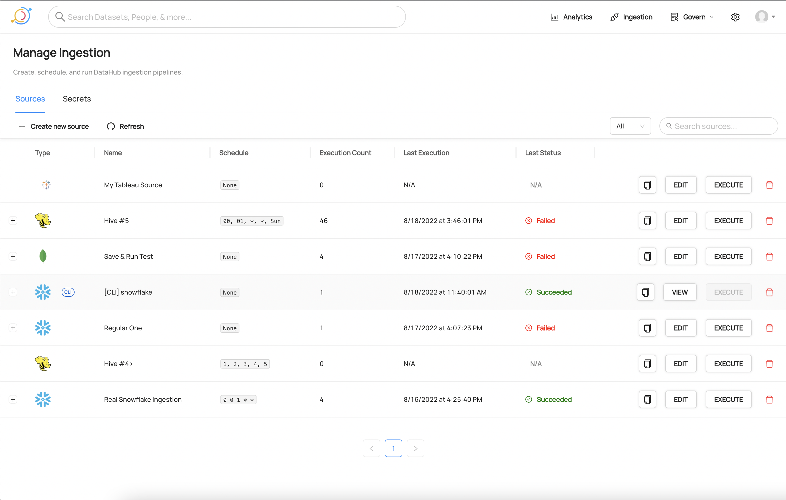Click the Refresh icon button
Image resolution: width=786 pixels, height=500 pixels.
pyautogui.click(x=111, y=126)
